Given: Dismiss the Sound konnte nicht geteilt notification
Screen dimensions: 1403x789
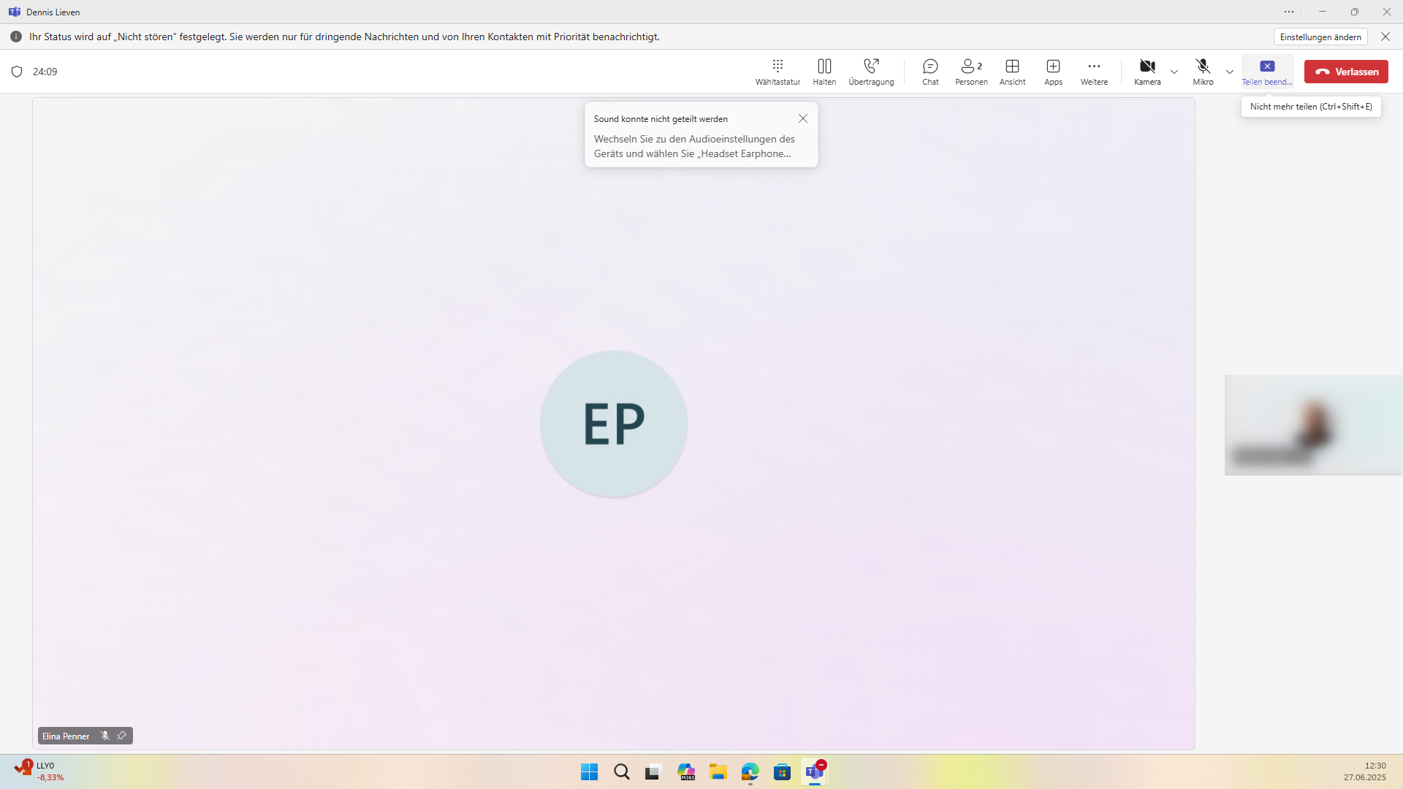Looking at the screenshot, I should click(x=803, y=118).
